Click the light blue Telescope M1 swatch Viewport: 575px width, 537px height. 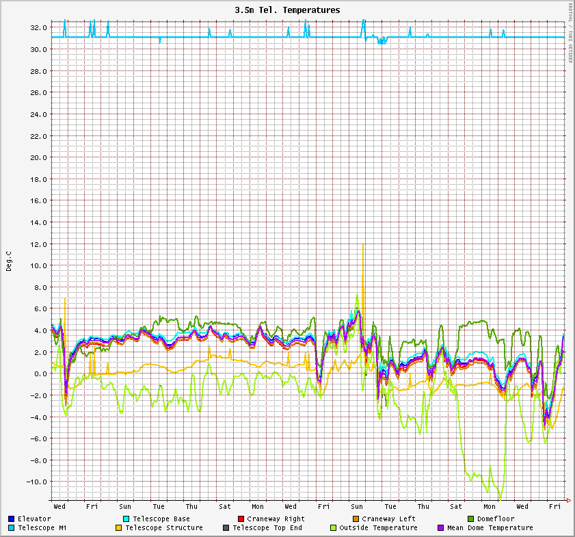(12, 528)
